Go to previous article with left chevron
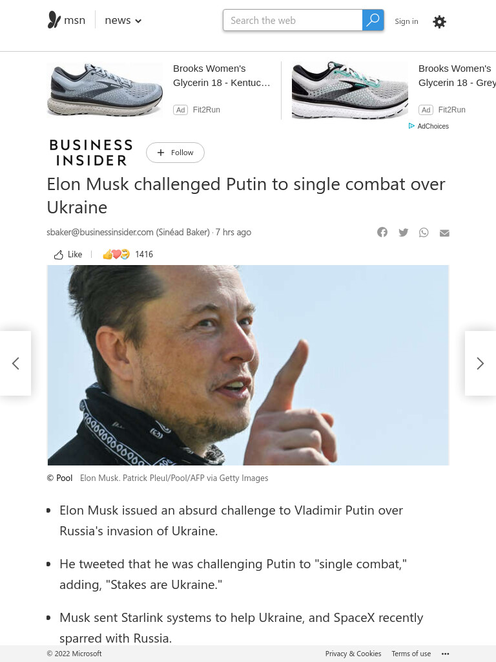Screen dimensions: 496x662 (15, 363)
